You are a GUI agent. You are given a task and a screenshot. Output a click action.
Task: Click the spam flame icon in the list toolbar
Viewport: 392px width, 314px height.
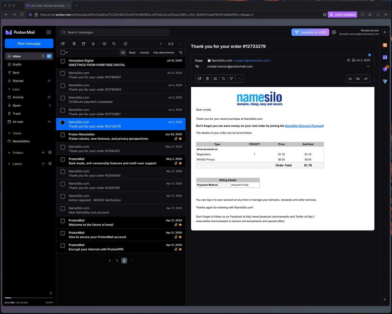[93, 44]
